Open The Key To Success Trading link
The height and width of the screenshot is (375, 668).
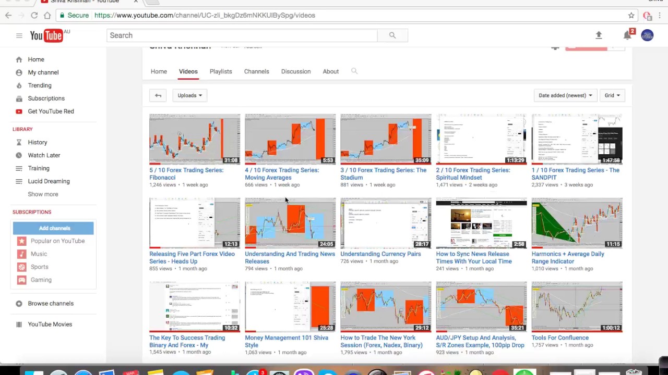pos(187,341)
